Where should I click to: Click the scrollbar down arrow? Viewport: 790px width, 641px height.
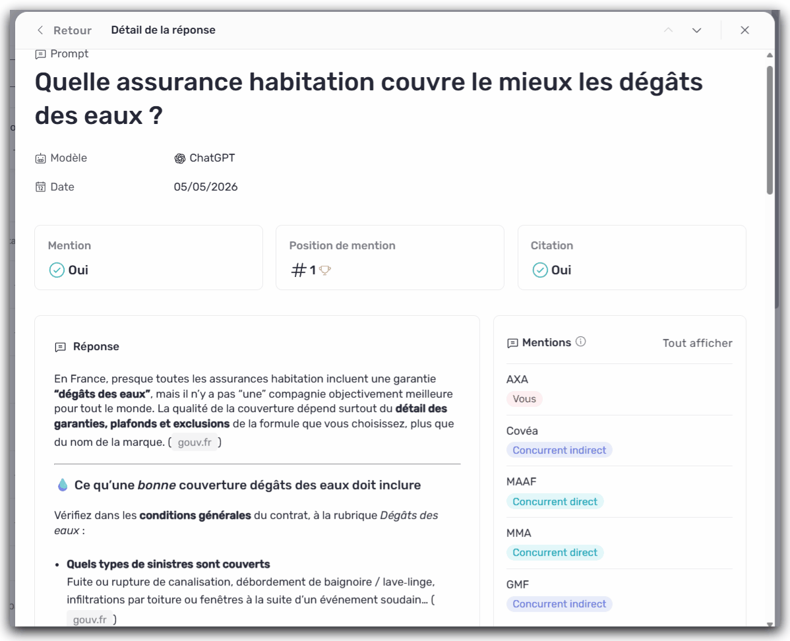click(x=770, y=624)
